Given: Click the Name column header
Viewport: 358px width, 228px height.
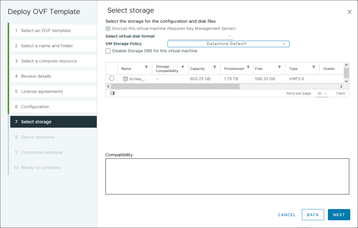Looking at the screenshot, I should coord(126,69).
